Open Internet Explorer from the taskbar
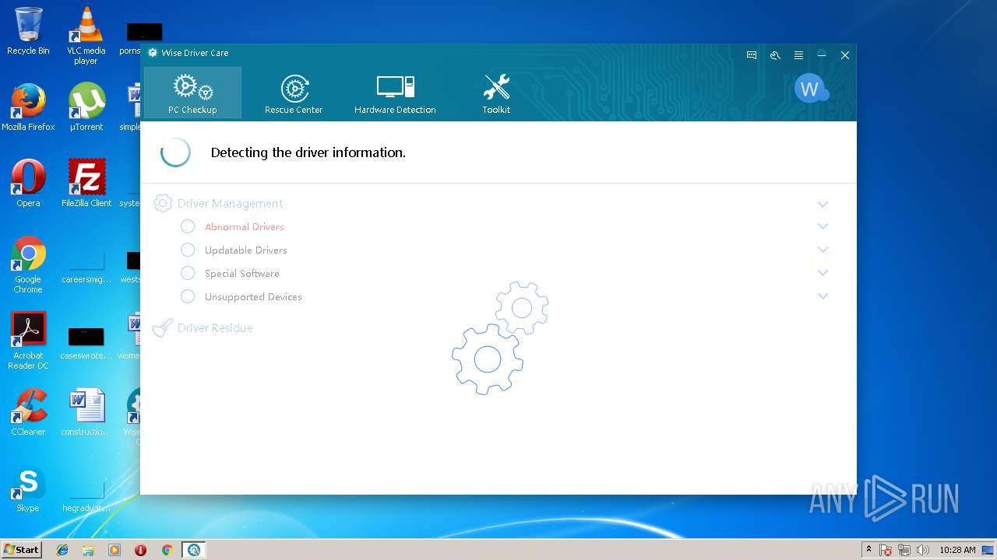 (x=62, y=550)
